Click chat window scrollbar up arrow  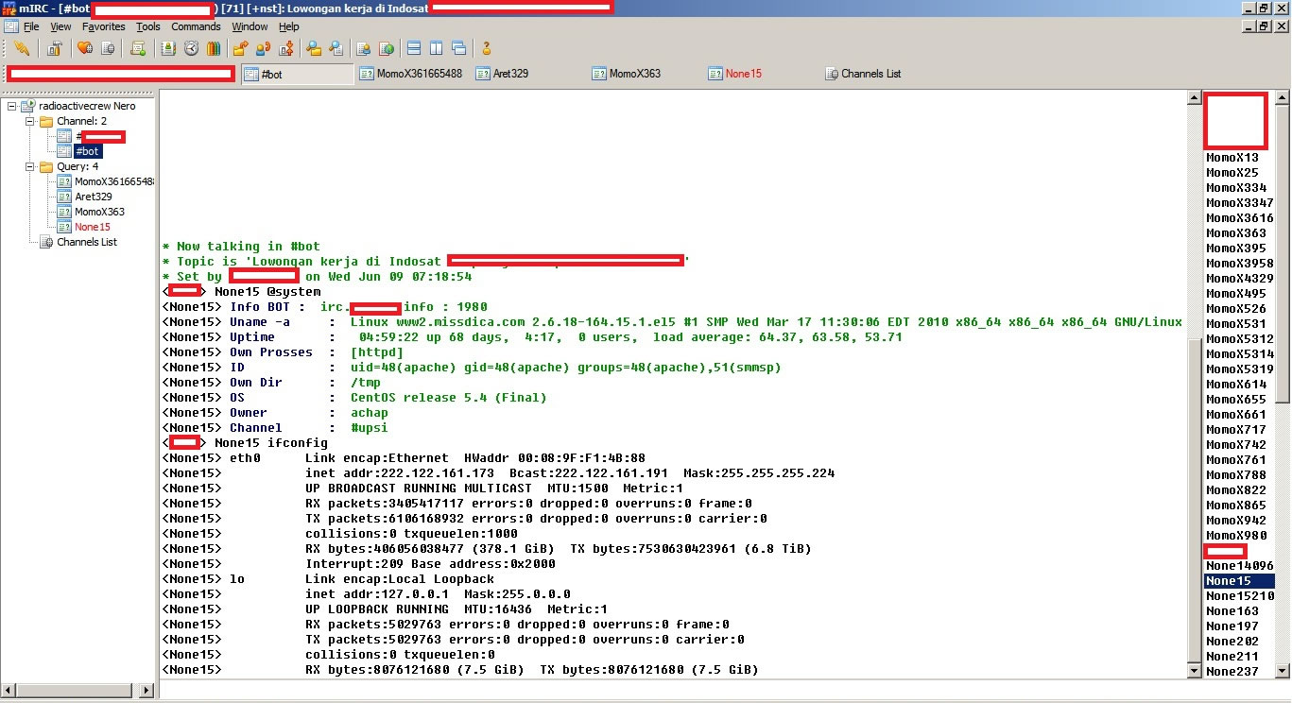point(1194,96)
